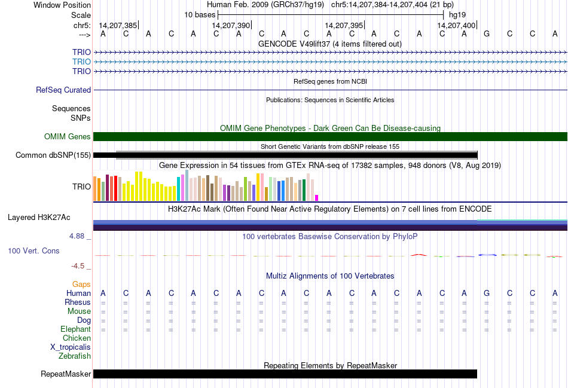
Task: Click the dark green OMIM gene bar
Action: click(x=330, y=136)
